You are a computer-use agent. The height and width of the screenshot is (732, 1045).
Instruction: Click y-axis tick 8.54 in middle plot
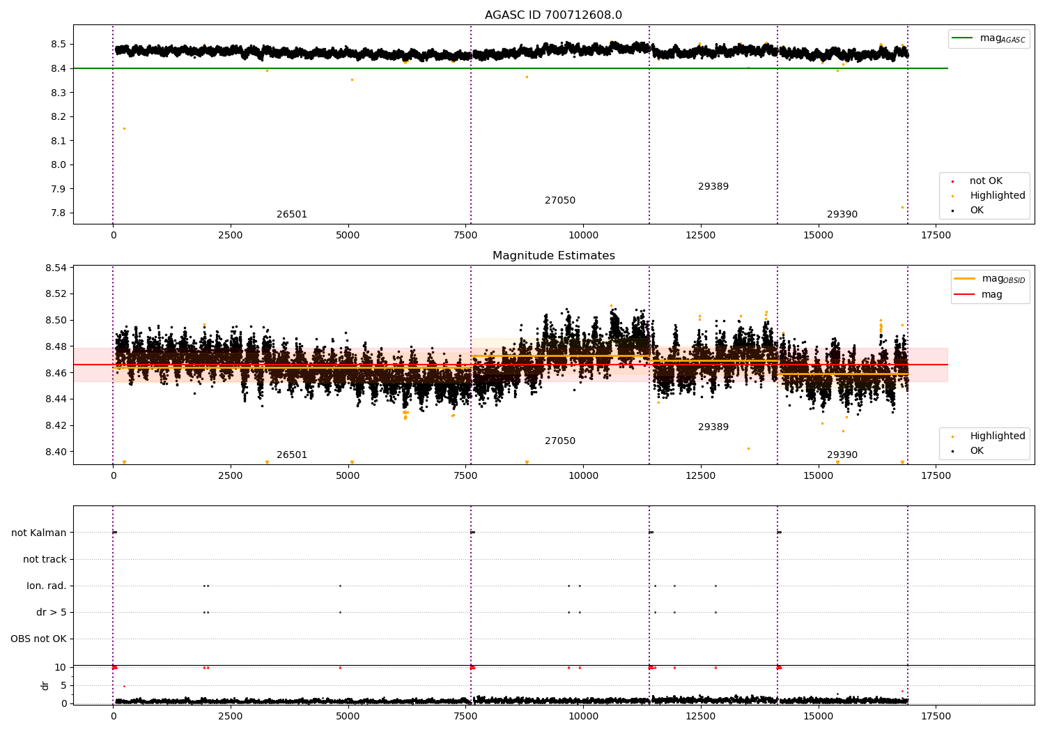(x=55, y=268)
